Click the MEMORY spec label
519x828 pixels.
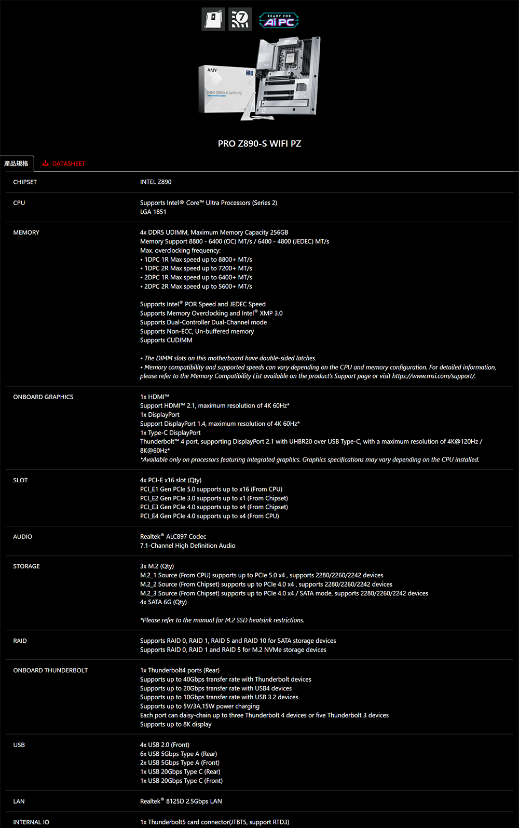(26, 233)
